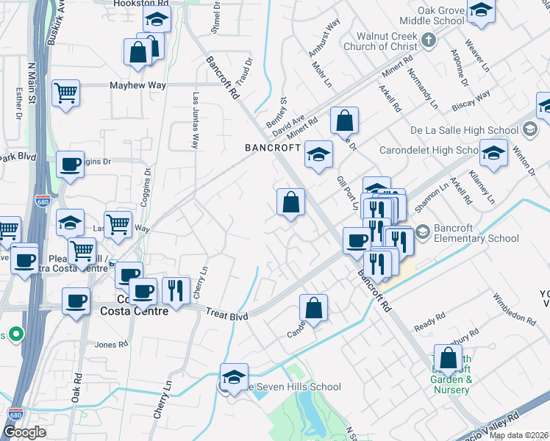The width and height of the screenshot is (550, 441).
Task: Click the Map data copyright text
Action: pos(519,436)
